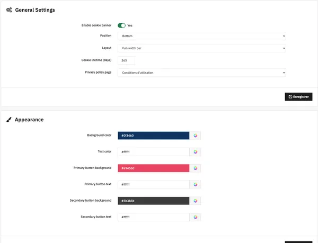Viewport: 318px width, 243px height.
Task: Open color wheel for Secondary button background
Action: click(195, 201)
